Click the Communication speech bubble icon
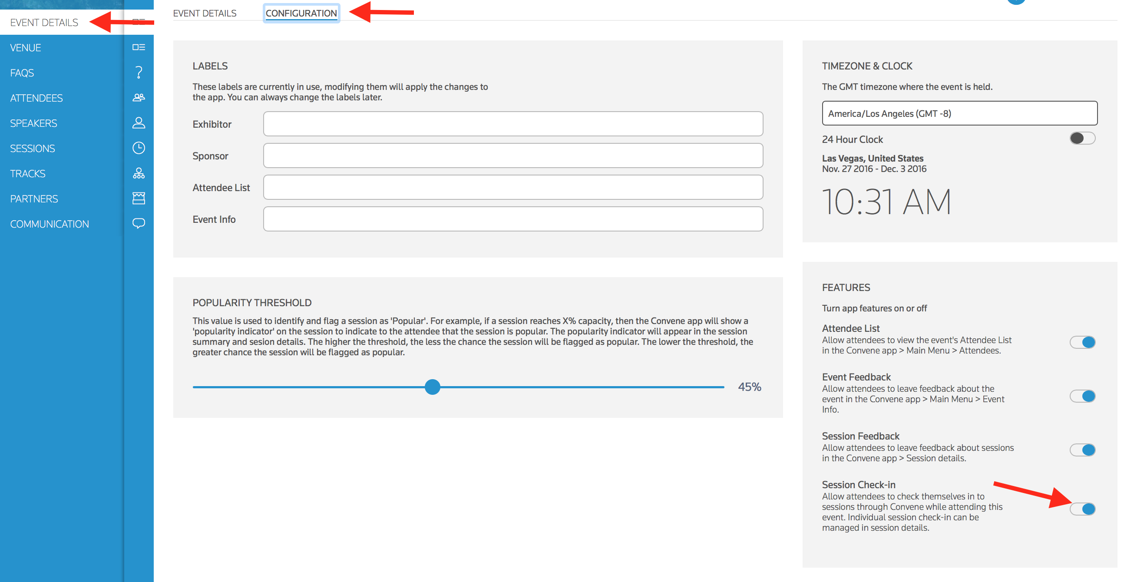The image size is (1124, 582). (x=138, y=223)
